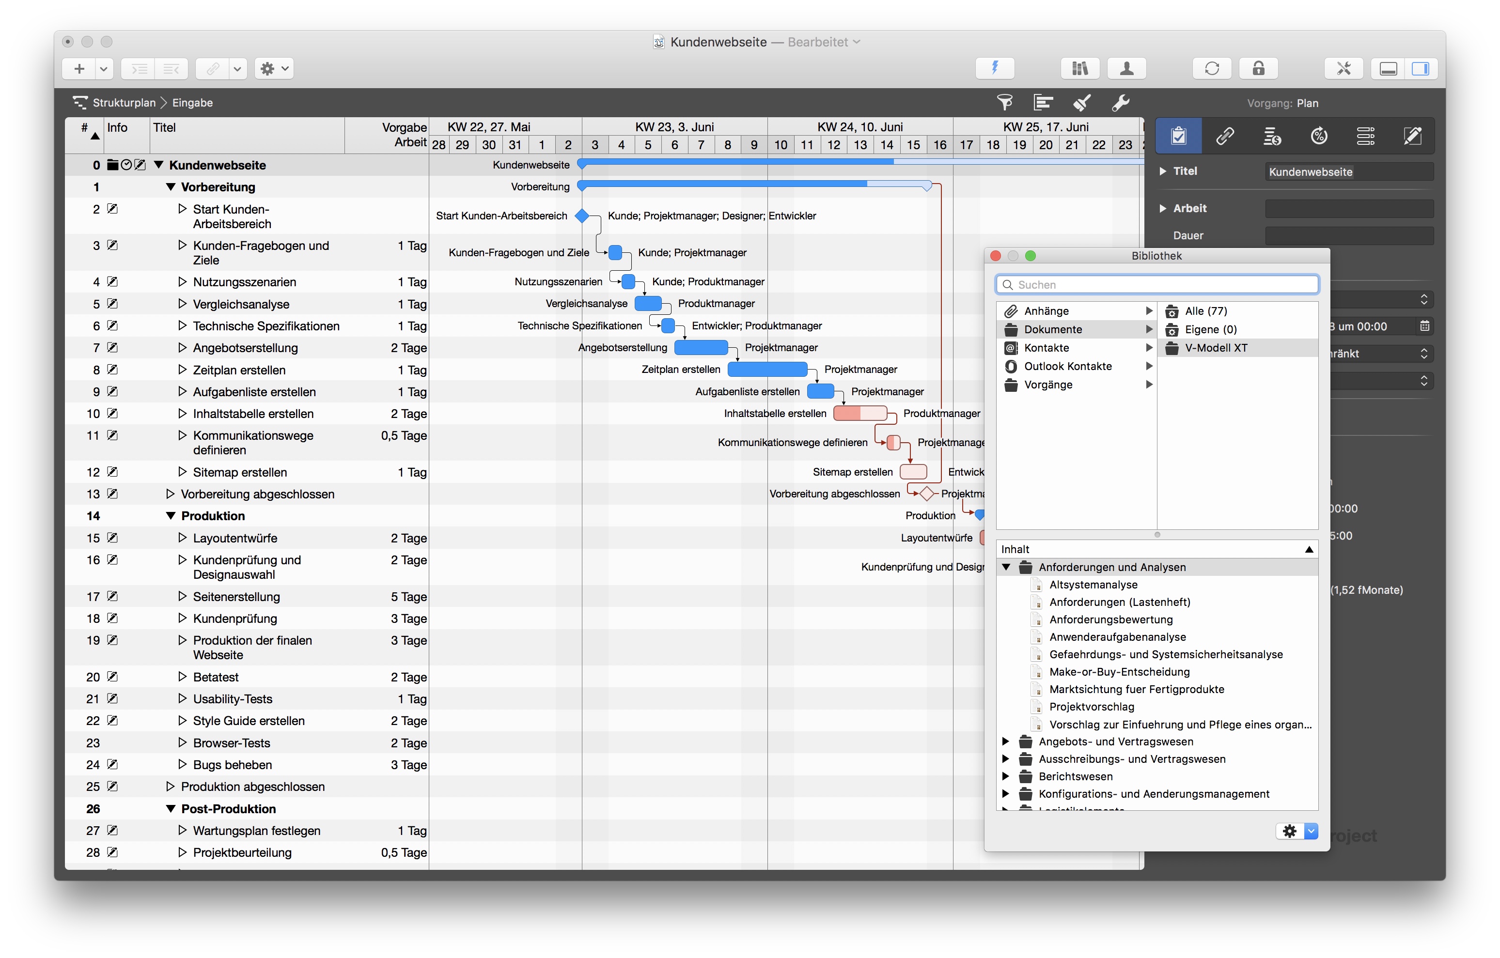Screen dimensions: 1500x958
Task: Click the calendar icon next to date field
Action: pyautogui.click(x=1424, y=326)
